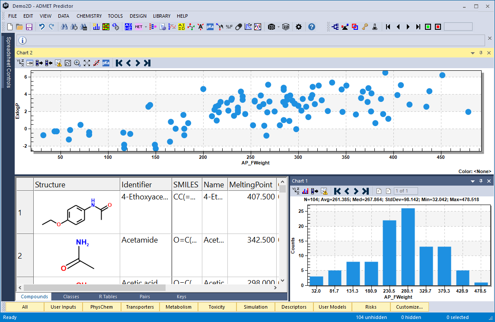Click the heat map grid icon in the main toolbar
The width and height of the screenshot is (495, 322).
pos(106,27)
